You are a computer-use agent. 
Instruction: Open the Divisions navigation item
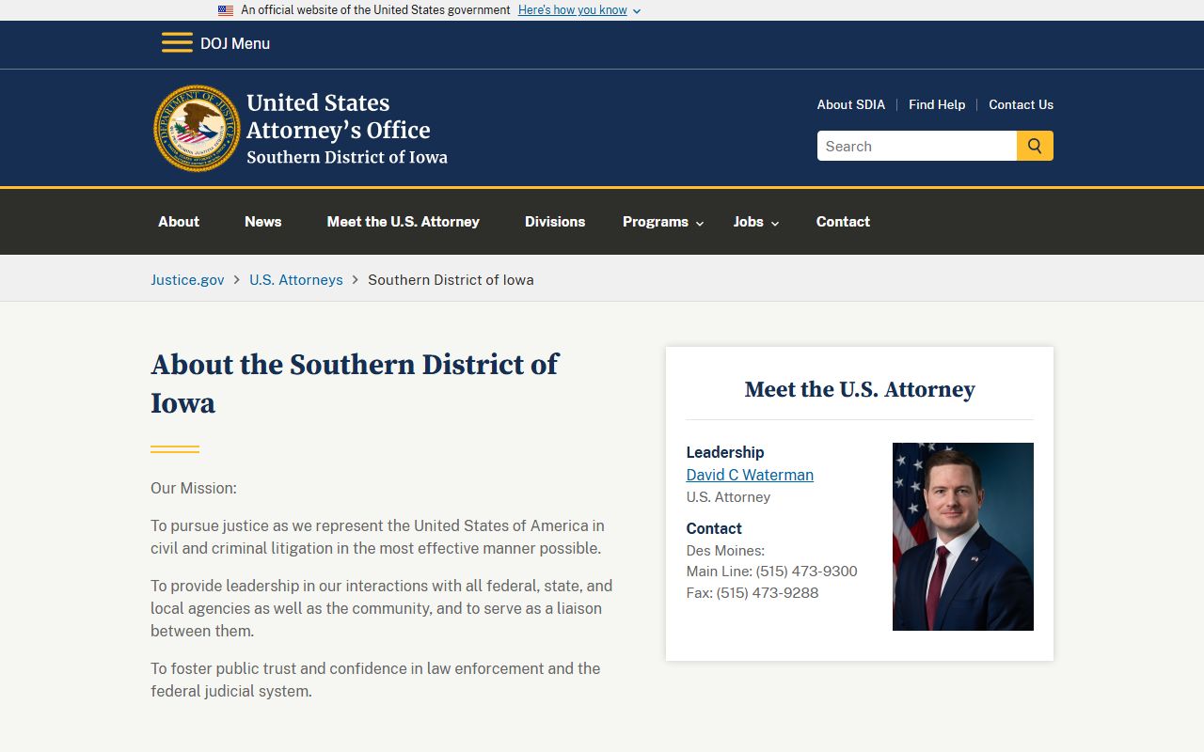pyautogui.click(x=555, y=222)
